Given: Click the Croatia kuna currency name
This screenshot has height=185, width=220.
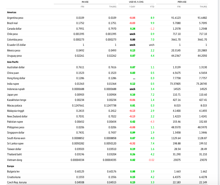Looking at the screenshot, I should (14, 177).
